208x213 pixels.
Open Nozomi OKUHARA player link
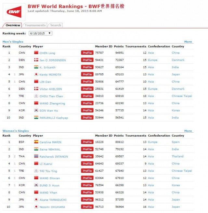pyautogui.click(x=52, y=207)
